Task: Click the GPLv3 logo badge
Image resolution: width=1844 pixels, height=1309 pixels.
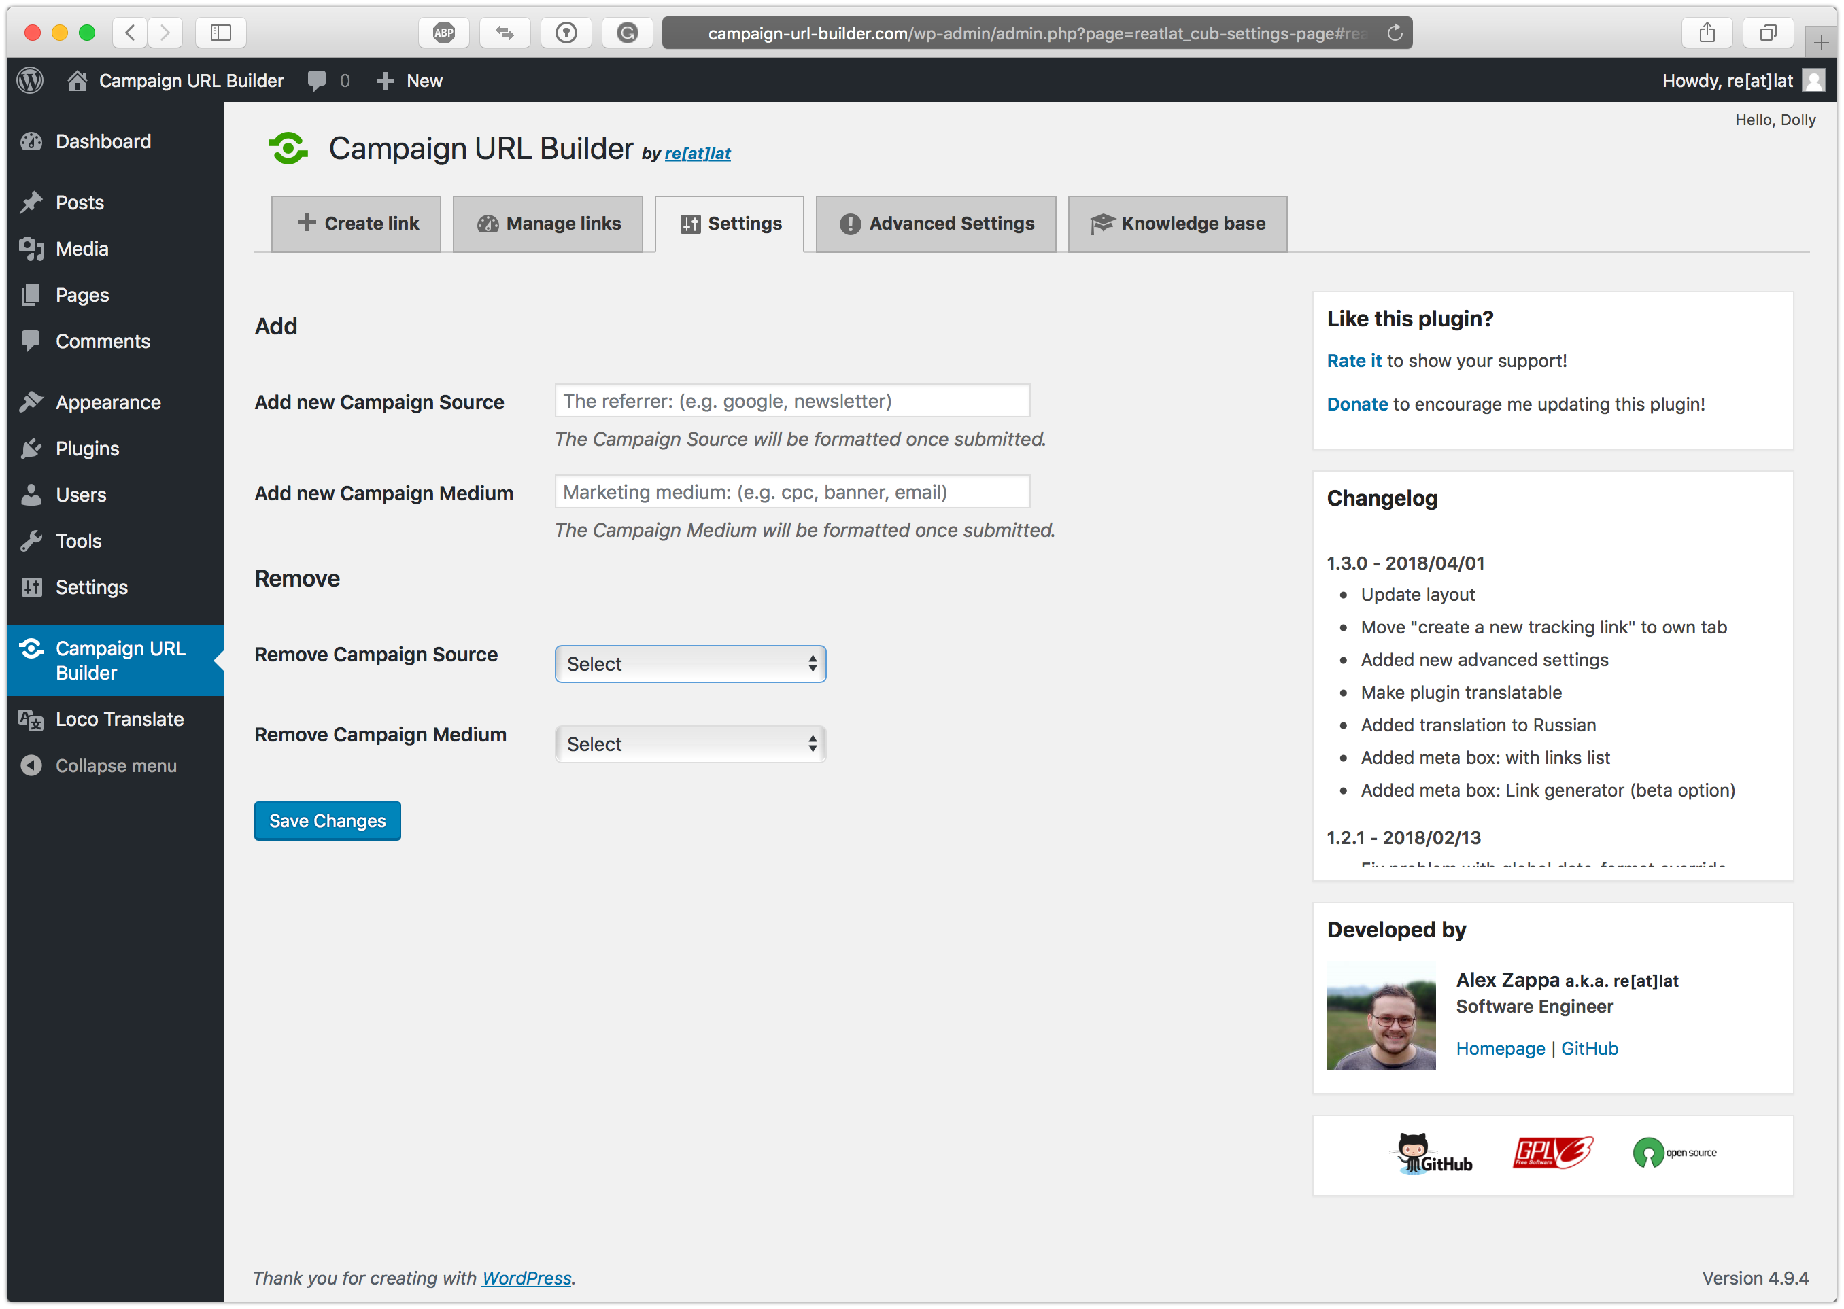Action: pos(1553,1153)
